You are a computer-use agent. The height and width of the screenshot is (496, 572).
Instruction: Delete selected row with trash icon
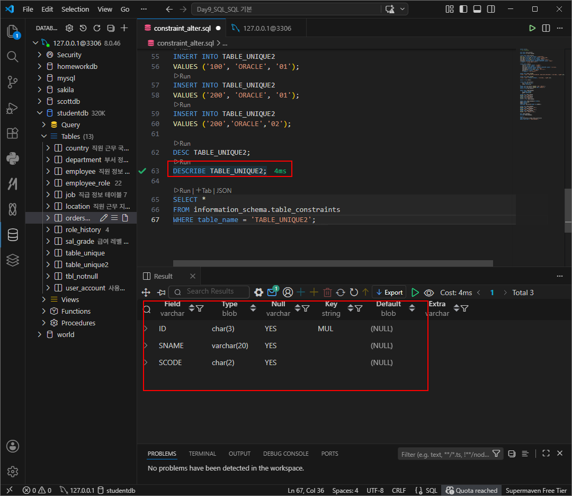(x=327, y=293)
